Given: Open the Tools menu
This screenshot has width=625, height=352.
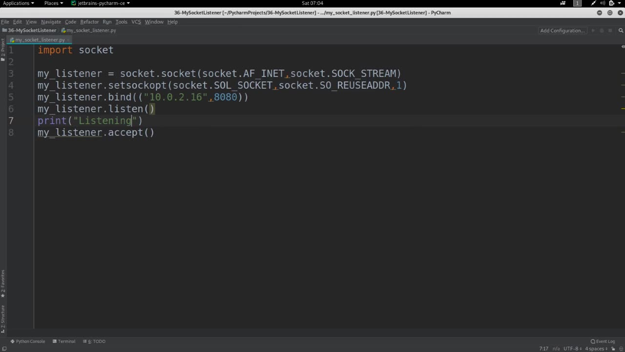Looking at the screenshot, I should [121, 22].
